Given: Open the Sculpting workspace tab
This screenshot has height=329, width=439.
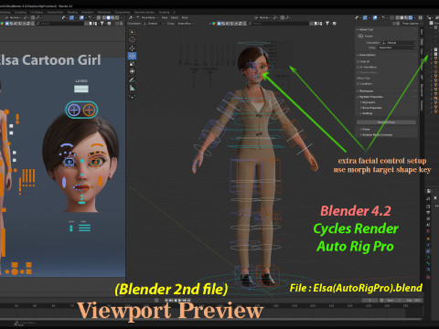Looking at the screenshot, I should (x=20, y=12).
